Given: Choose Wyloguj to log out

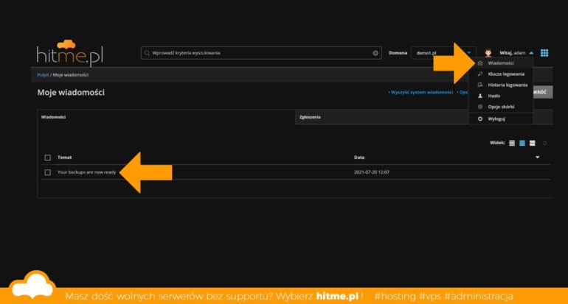Looking at the screenshot, I should point(501,119).
